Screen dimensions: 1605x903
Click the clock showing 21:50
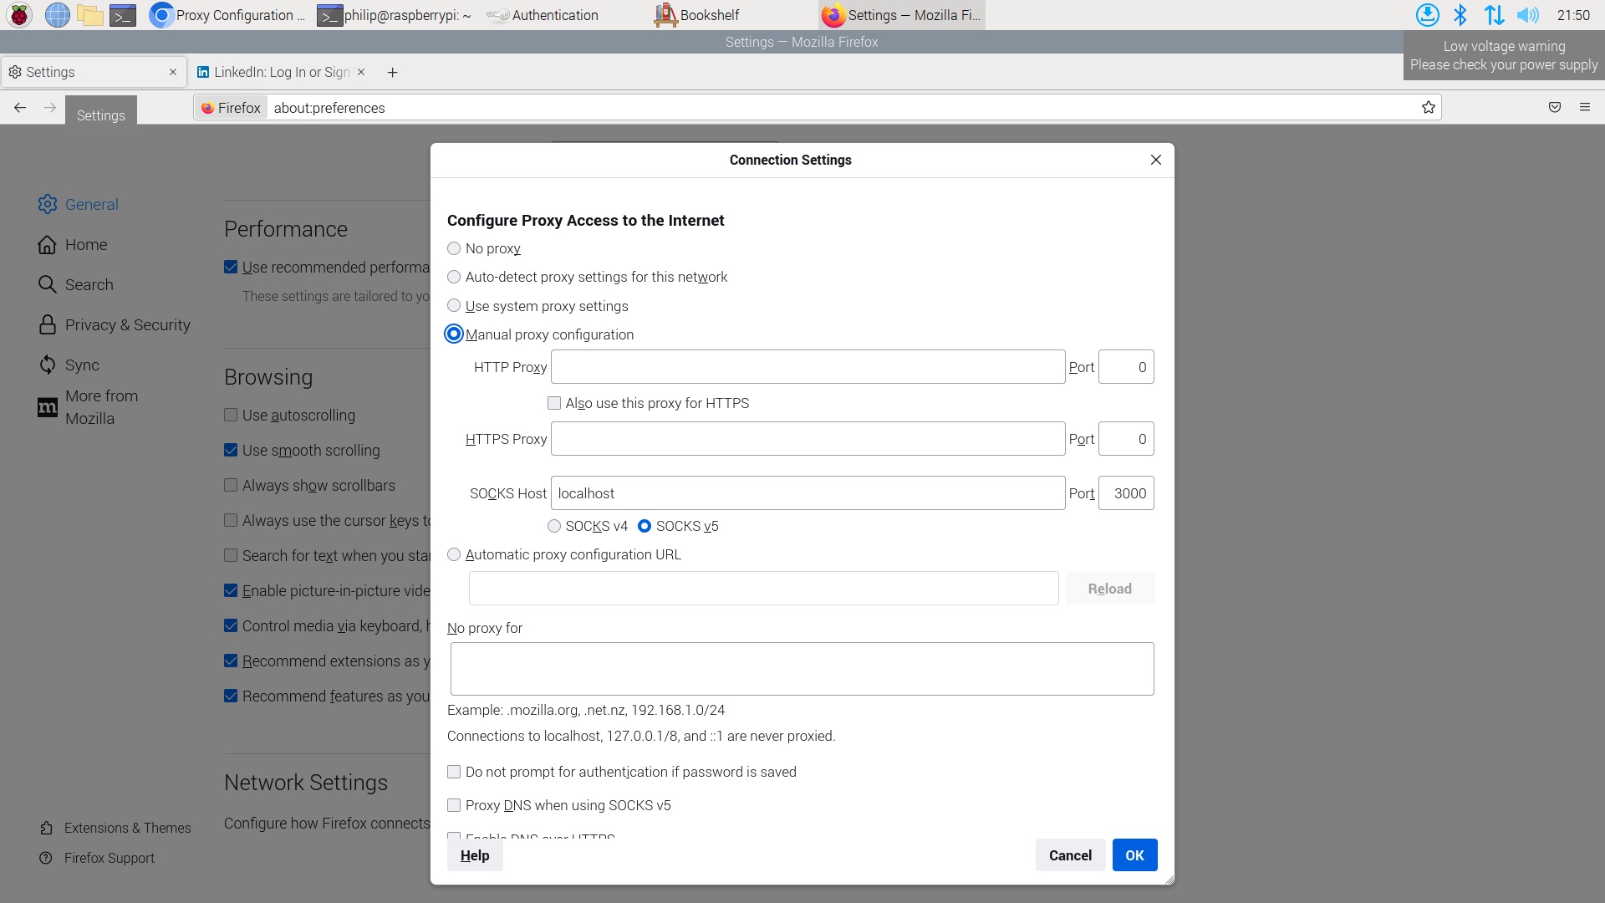tap(1573, 15)
